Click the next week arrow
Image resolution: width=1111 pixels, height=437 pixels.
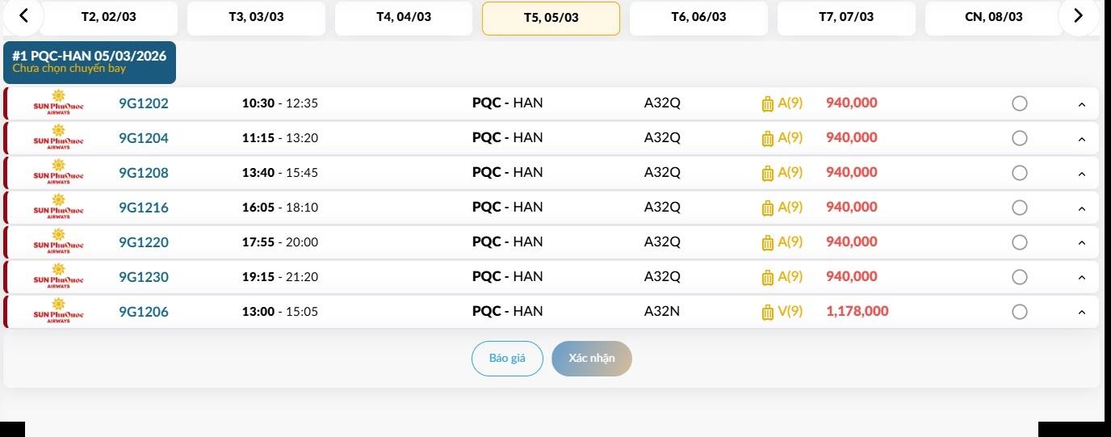tap(1077, 15)
